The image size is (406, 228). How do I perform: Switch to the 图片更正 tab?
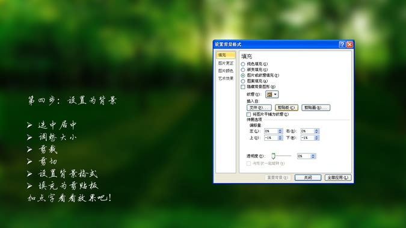(226, 63)
